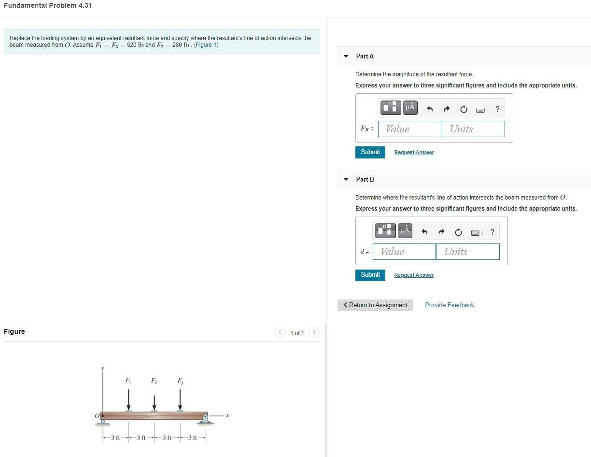
Task: Open keyboard shortcuts icon in Part A toolbar
Action: coord(480,110)
